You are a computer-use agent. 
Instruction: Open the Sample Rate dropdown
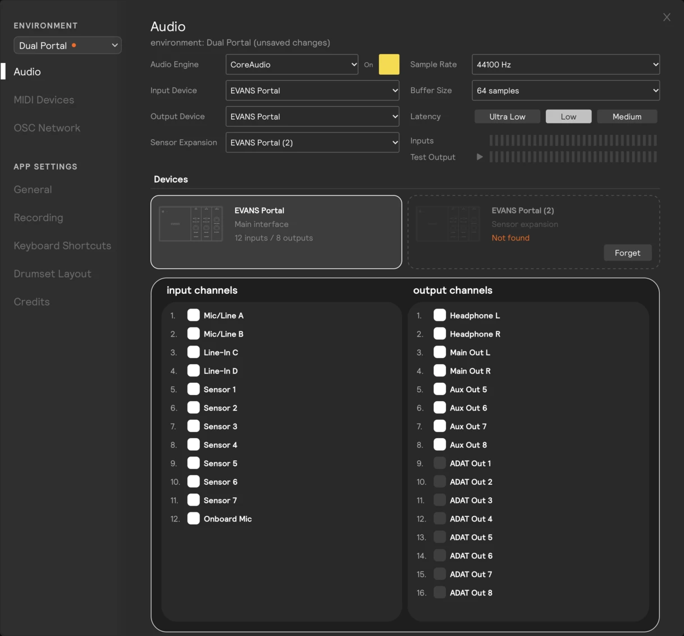(x=566, y=65)
